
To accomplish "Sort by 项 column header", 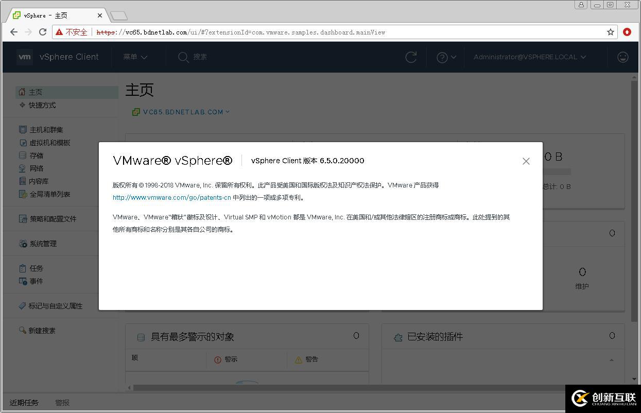I will pos(135,358).
